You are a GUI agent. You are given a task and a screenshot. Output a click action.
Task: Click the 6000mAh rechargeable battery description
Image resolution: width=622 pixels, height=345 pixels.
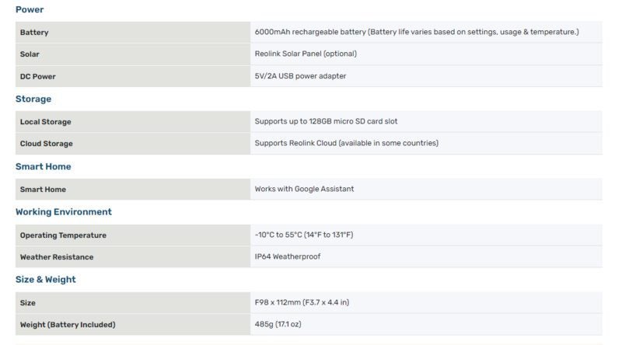click(x=417, y=32)
